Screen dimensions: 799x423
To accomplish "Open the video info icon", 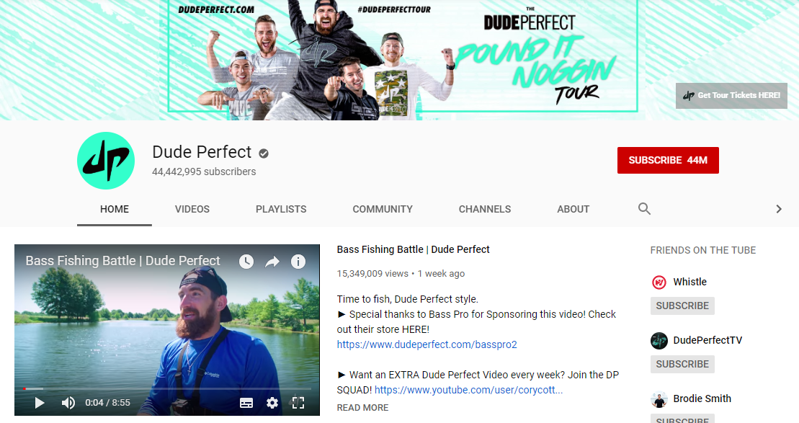I will 298,262.
